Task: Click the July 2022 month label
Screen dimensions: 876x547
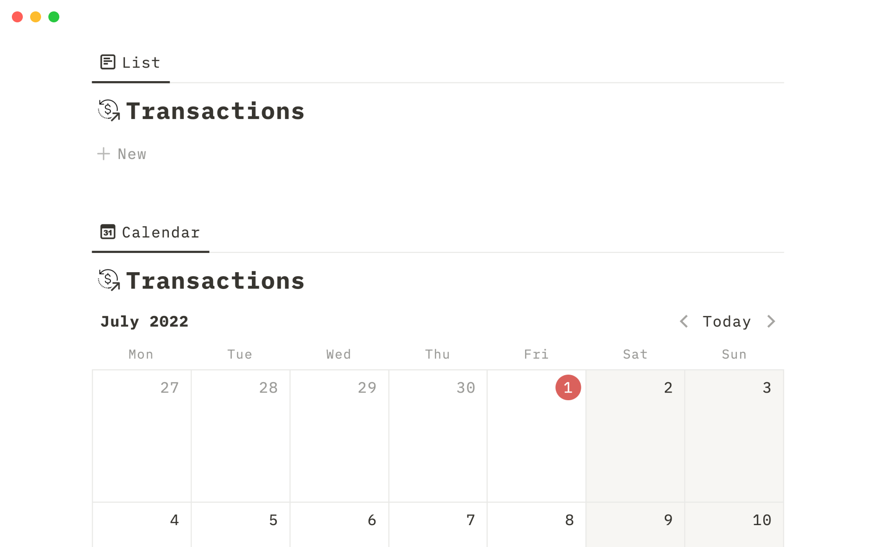Action: point(144,321)
